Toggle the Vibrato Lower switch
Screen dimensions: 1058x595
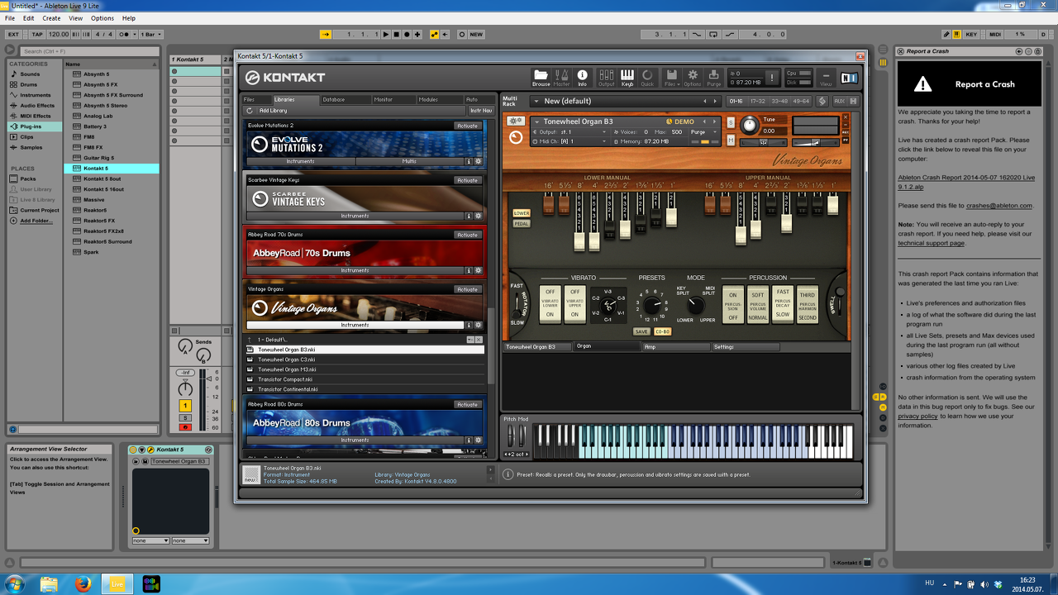(550, 302)
